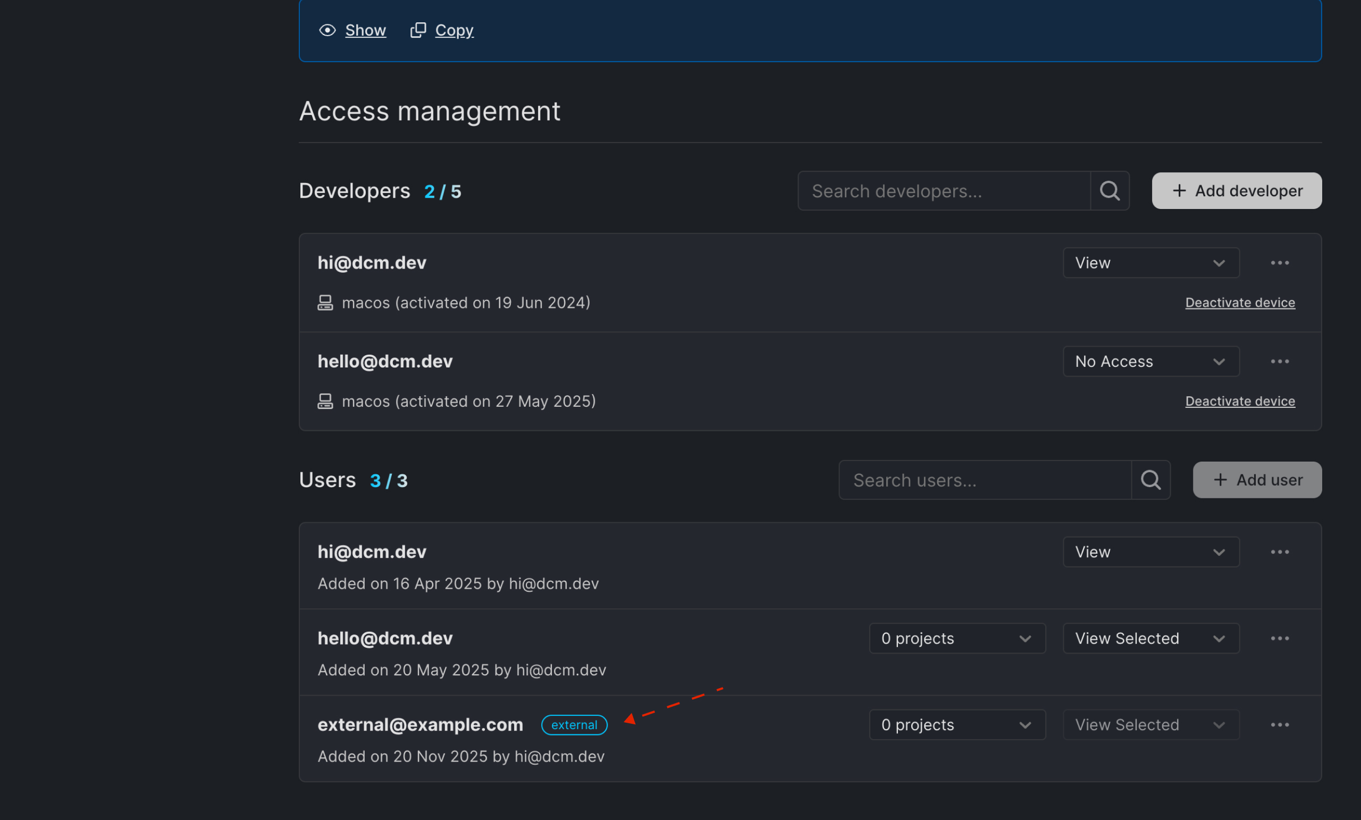The height and width of the screenshot is (820, 1361).
Task: Open the ellipsis menu for developer hi@dcm.dev
Action: click(x=1280, y=263)
